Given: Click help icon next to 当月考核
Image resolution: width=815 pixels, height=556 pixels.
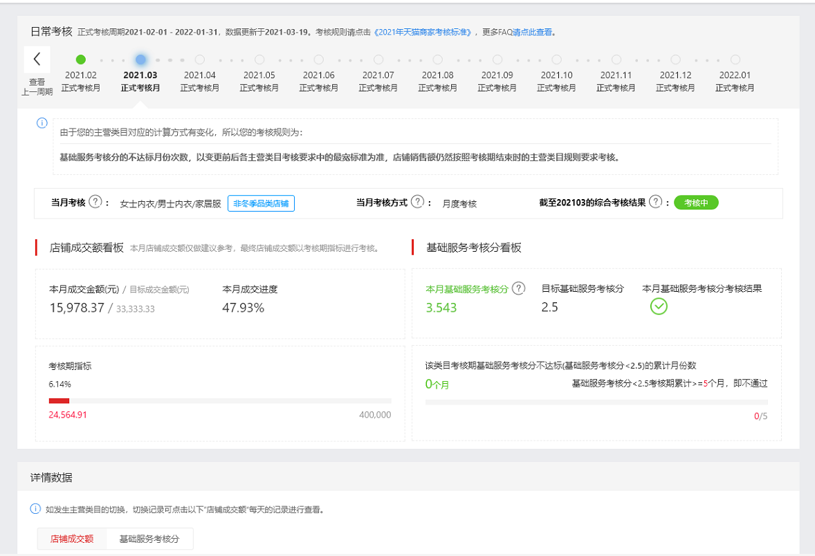Looking at the screenshot, I should (95, 202).
